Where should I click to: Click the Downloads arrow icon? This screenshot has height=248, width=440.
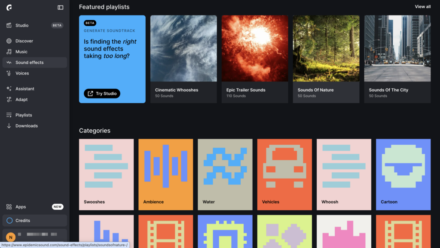(9, 126)
